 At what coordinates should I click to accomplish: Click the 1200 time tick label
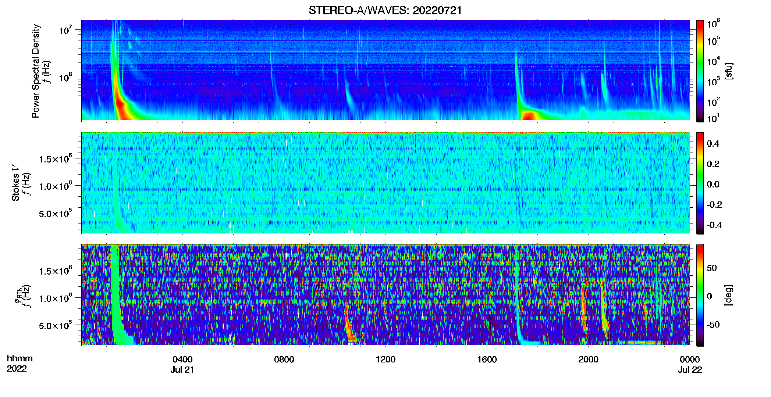tap(385, 359)
